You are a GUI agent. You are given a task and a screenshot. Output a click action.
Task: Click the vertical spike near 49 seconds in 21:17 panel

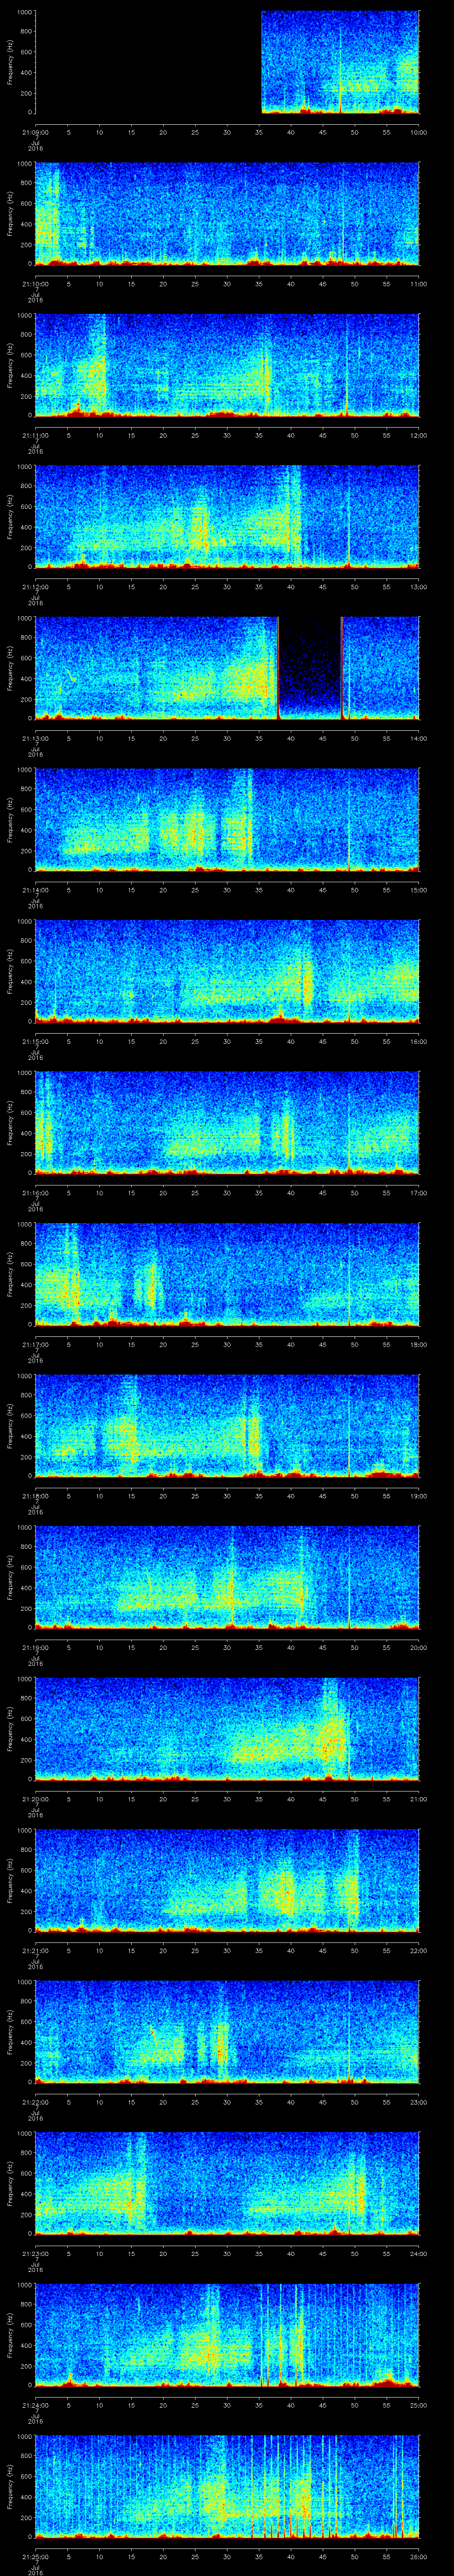[x=349, y=1272]
